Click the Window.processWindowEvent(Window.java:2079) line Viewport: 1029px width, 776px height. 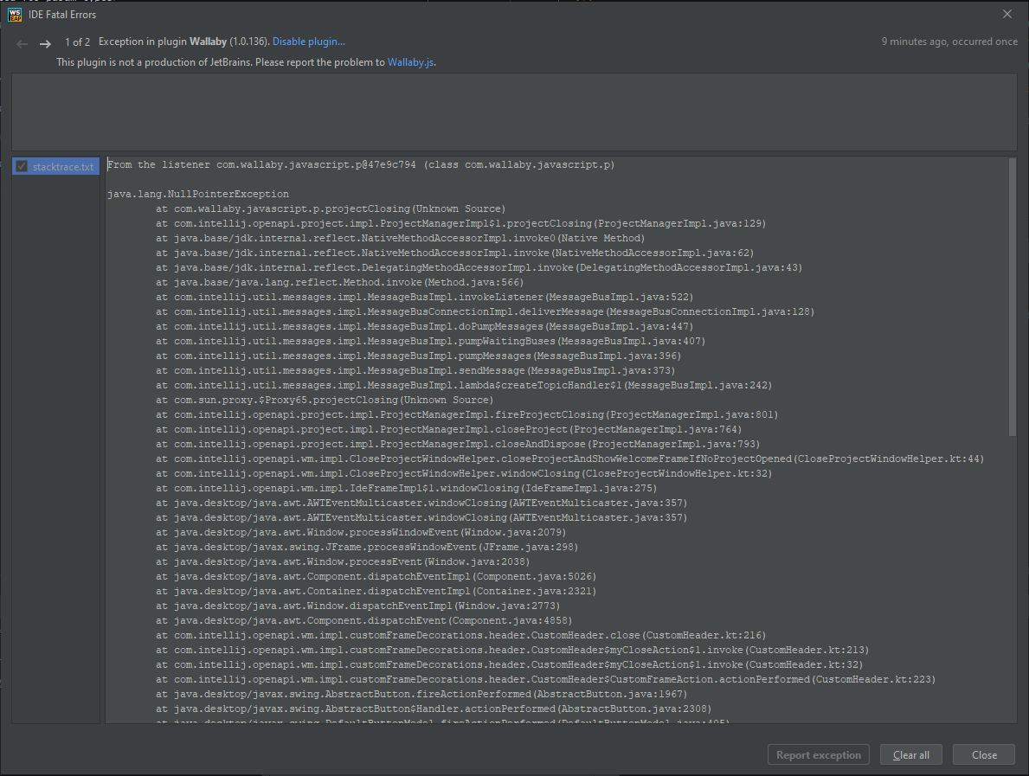coord(361,532)
